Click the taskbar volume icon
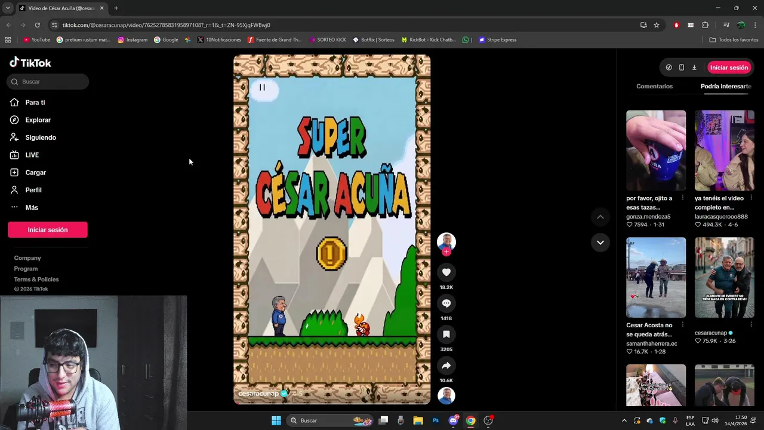 pyautogui.click(x=715, y=420)
